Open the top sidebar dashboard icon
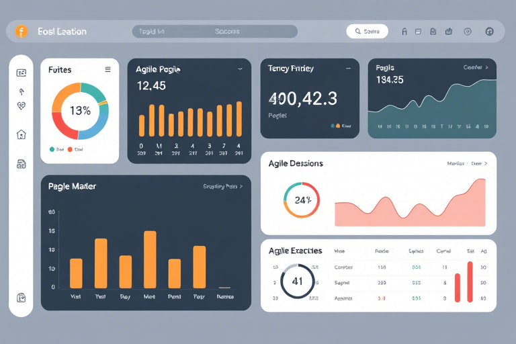 point(21,73)
